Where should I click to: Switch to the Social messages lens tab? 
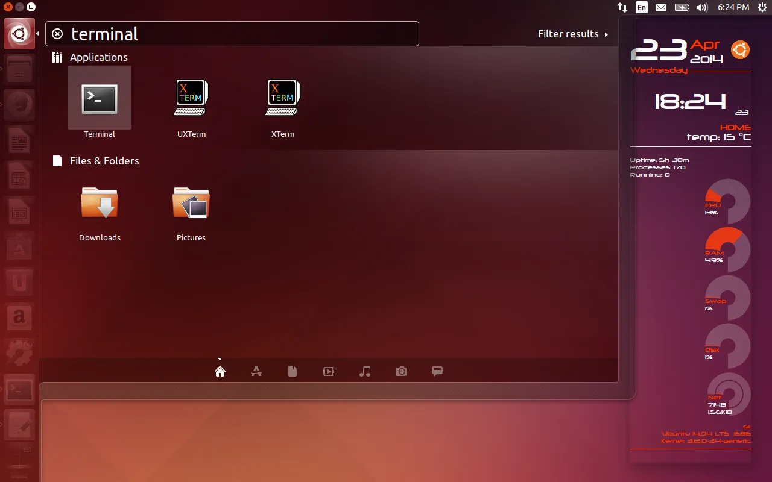pyautogui.click(x=437, y=371)
